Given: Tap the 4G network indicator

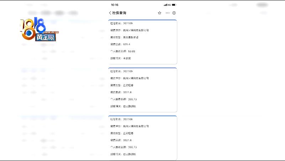Looking at the screenshot, I should tap(169, 5).
